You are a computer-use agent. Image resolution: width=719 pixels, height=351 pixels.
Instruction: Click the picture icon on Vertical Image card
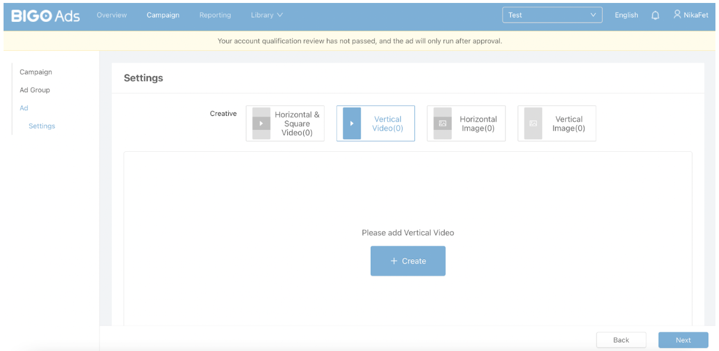pyautogui.click(x=533, y=123)
